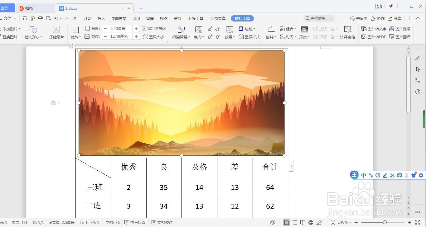Viewport: 426px width, 227px height.
Task: Click the increase contrast icon
Action: (x=210, y=29)
